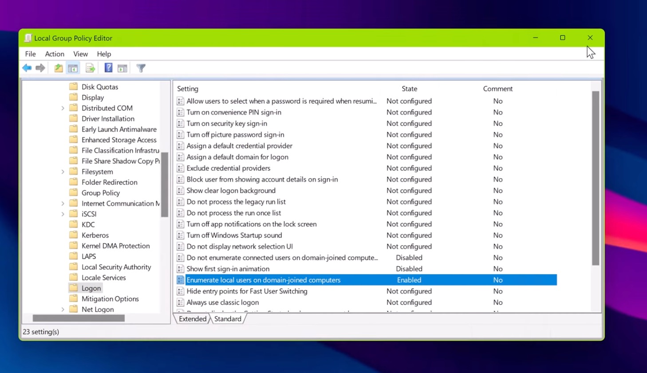
Task: Select the disabled 'Show first sign-in animation' setting
Action: pos(228,268)
